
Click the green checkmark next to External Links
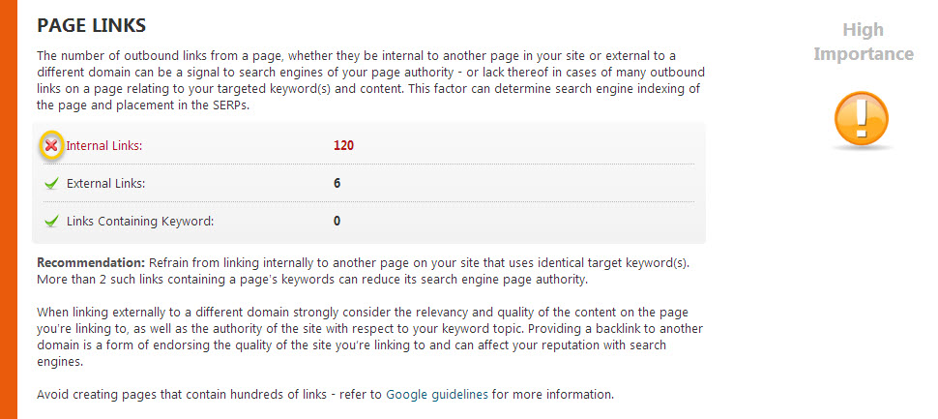[x=52, y=183]
